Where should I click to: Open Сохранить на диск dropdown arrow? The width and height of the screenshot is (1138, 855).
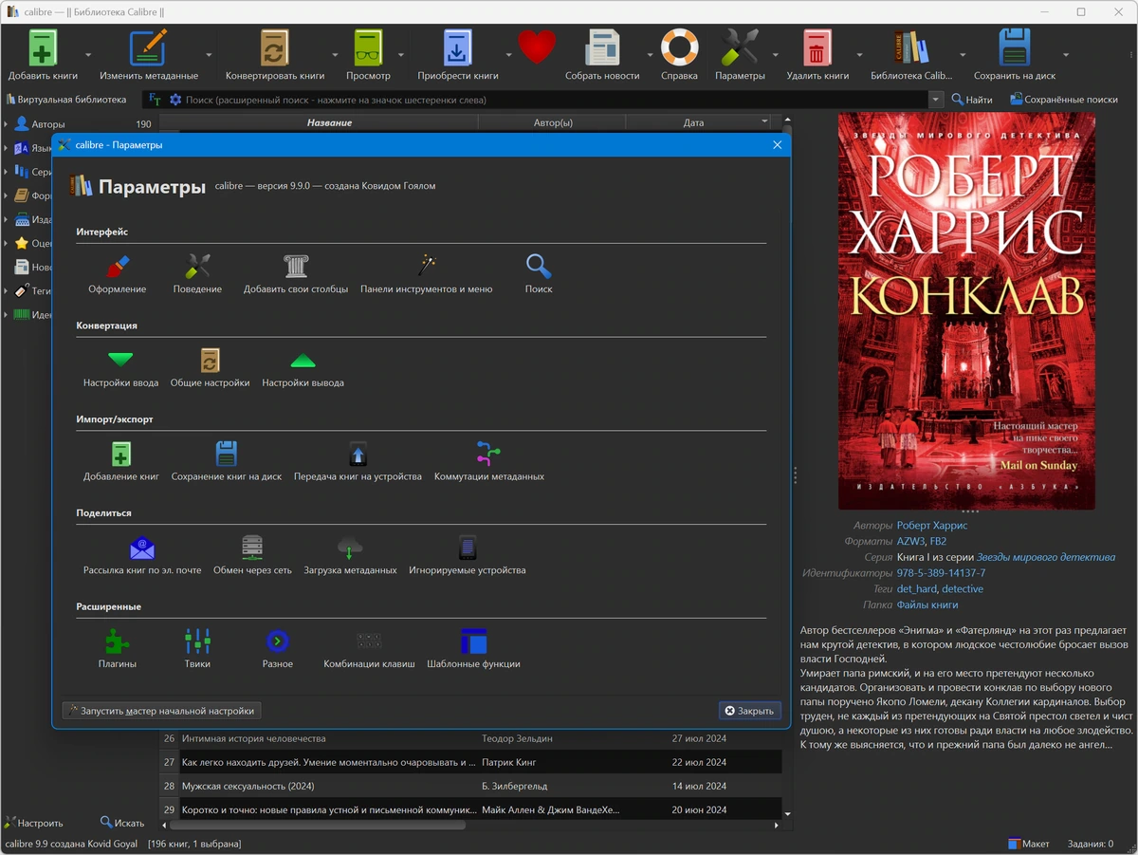point(1066,55)
